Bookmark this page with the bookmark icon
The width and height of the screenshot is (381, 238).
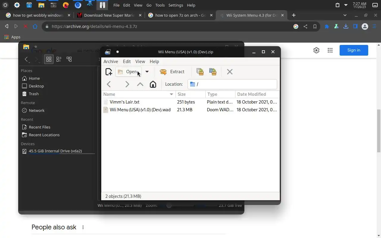coord(315,26)
